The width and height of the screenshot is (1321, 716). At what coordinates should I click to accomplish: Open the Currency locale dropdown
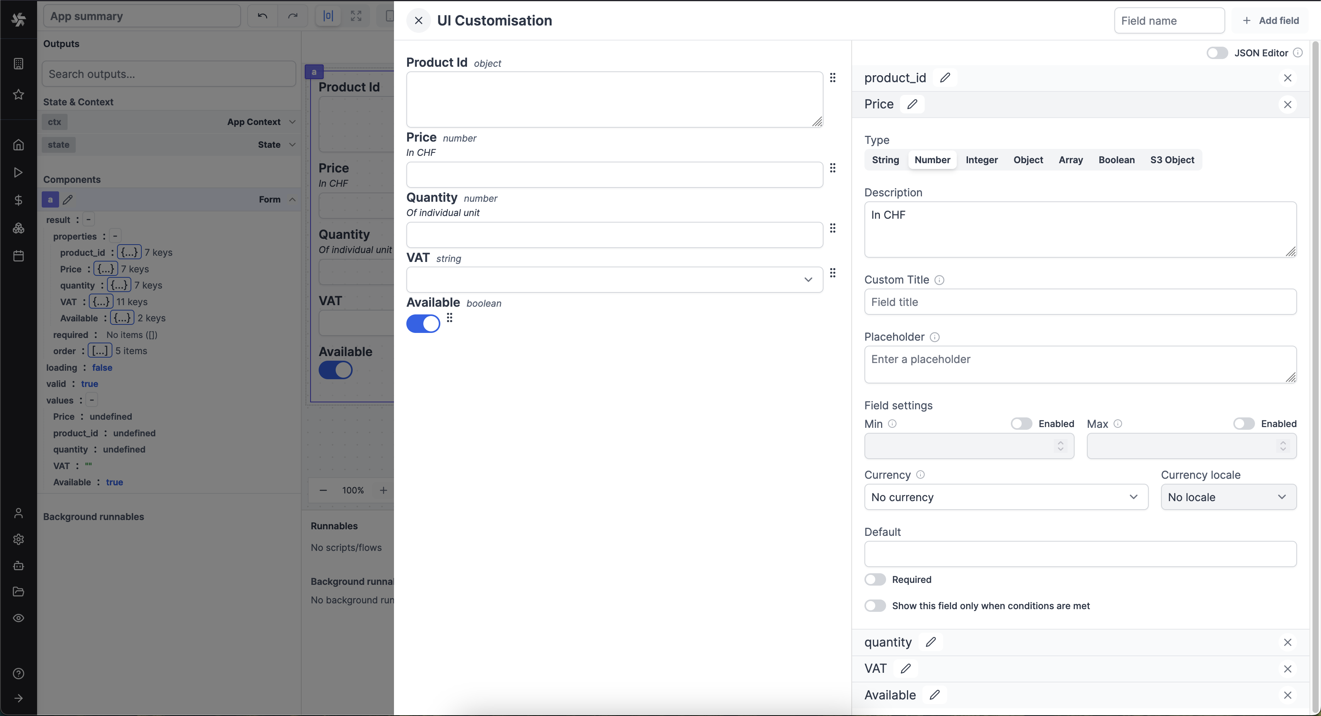1229,497
